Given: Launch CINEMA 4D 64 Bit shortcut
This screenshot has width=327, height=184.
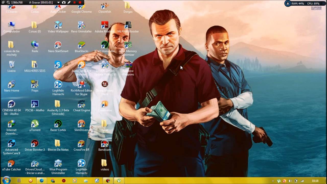Looking at the screenshot, I should (11, 108).
